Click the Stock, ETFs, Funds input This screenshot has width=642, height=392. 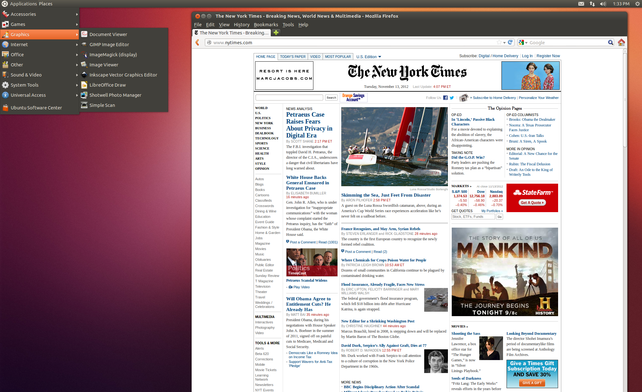click(x=473, y=217)
